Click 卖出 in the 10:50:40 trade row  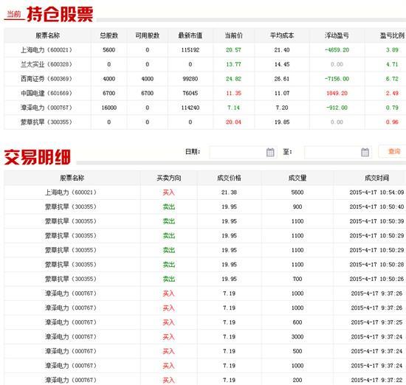(x=168, y=207)
